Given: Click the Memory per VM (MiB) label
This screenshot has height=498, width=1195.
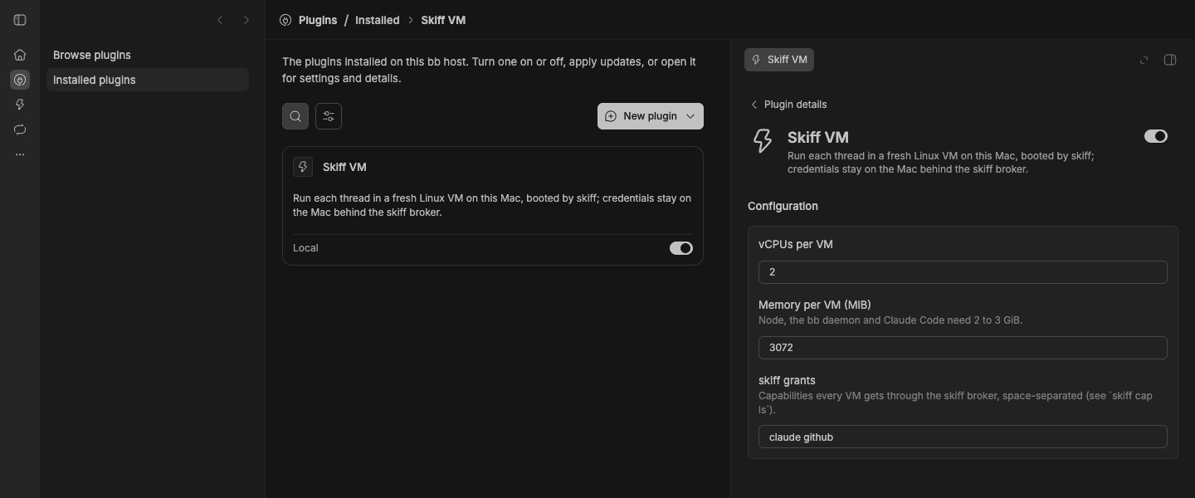Looking at the screenshot, I should 815,305.
